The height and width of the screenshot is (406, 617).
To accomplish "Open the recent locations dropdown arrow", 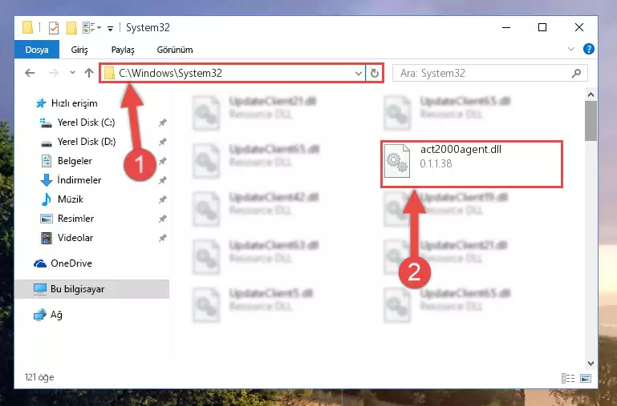I will [x=72, y=73].
